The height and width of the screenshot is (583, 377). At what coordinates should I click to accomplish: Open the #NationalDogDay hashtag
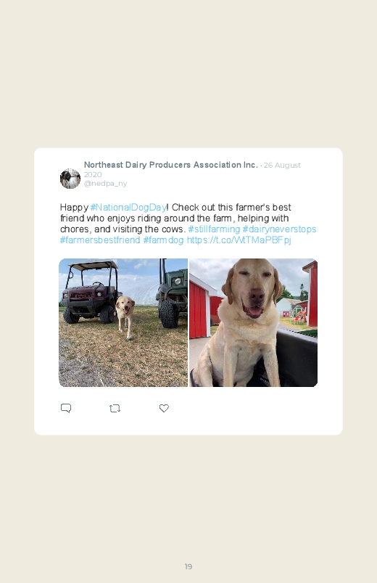128,207
